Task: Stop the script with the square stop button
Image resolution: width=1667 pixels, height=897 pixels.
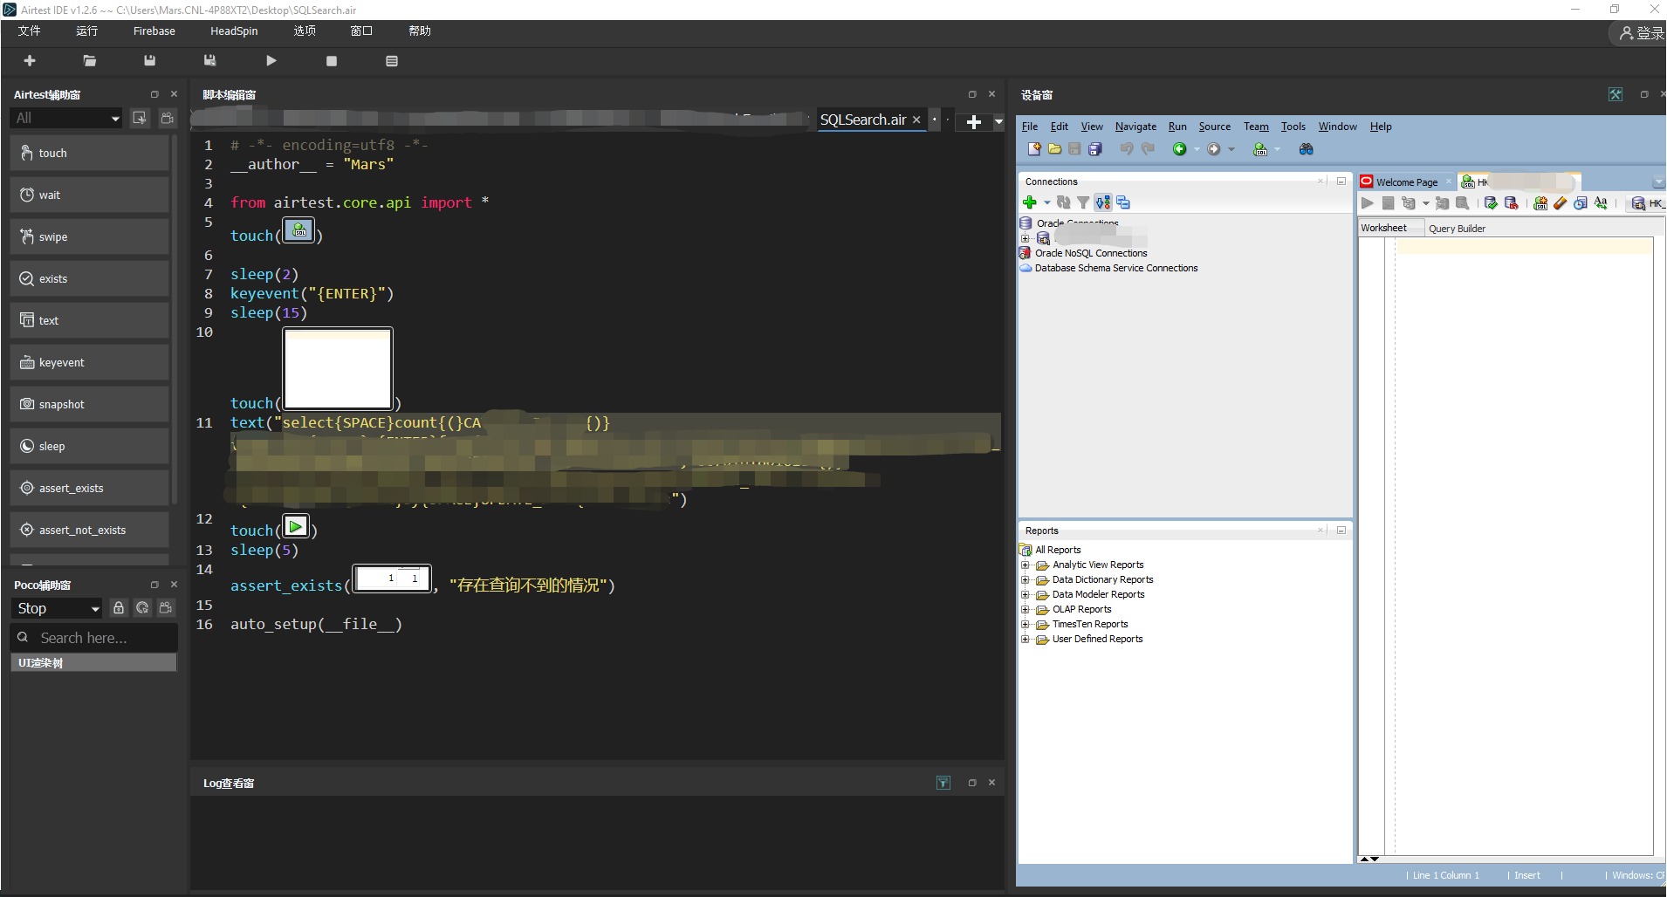Action: tap(332, 61)
